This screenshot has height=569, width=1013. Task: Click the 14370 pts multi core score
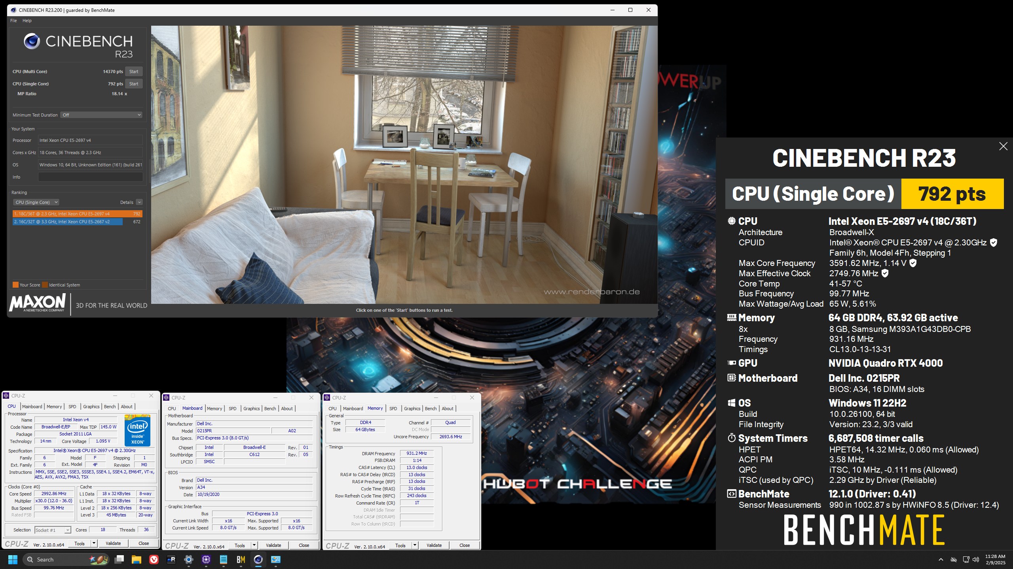coord(113,72)
